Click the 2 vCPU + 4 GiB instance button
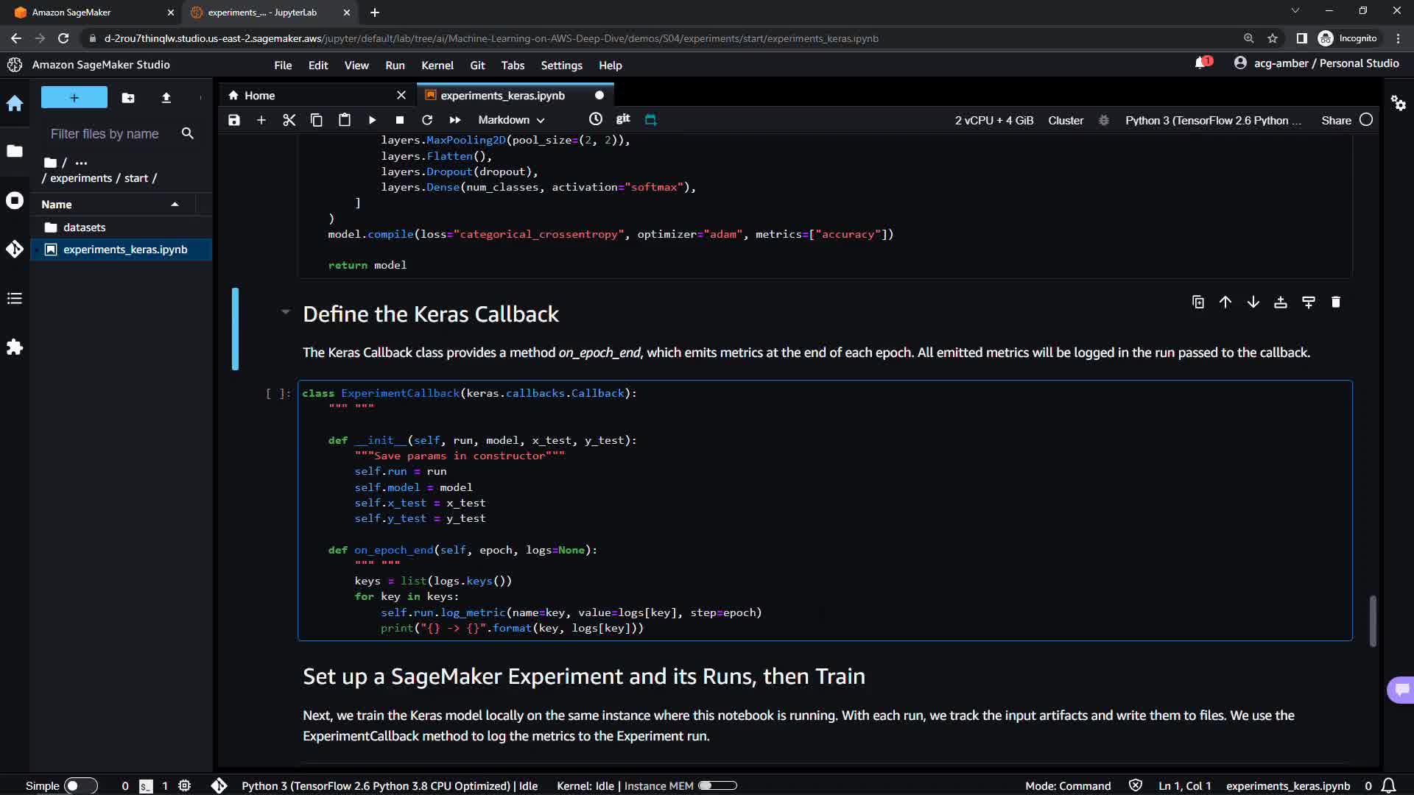 [x=993, y=120]
